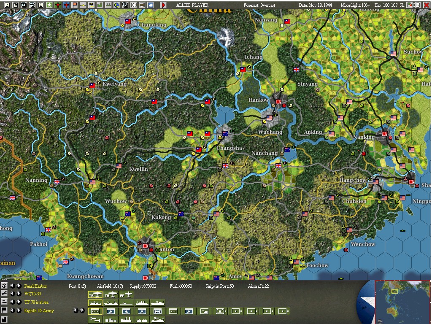Show previous air unit before VC(T)-39
This screenshot has width=432, height=324.
point(12,294)
